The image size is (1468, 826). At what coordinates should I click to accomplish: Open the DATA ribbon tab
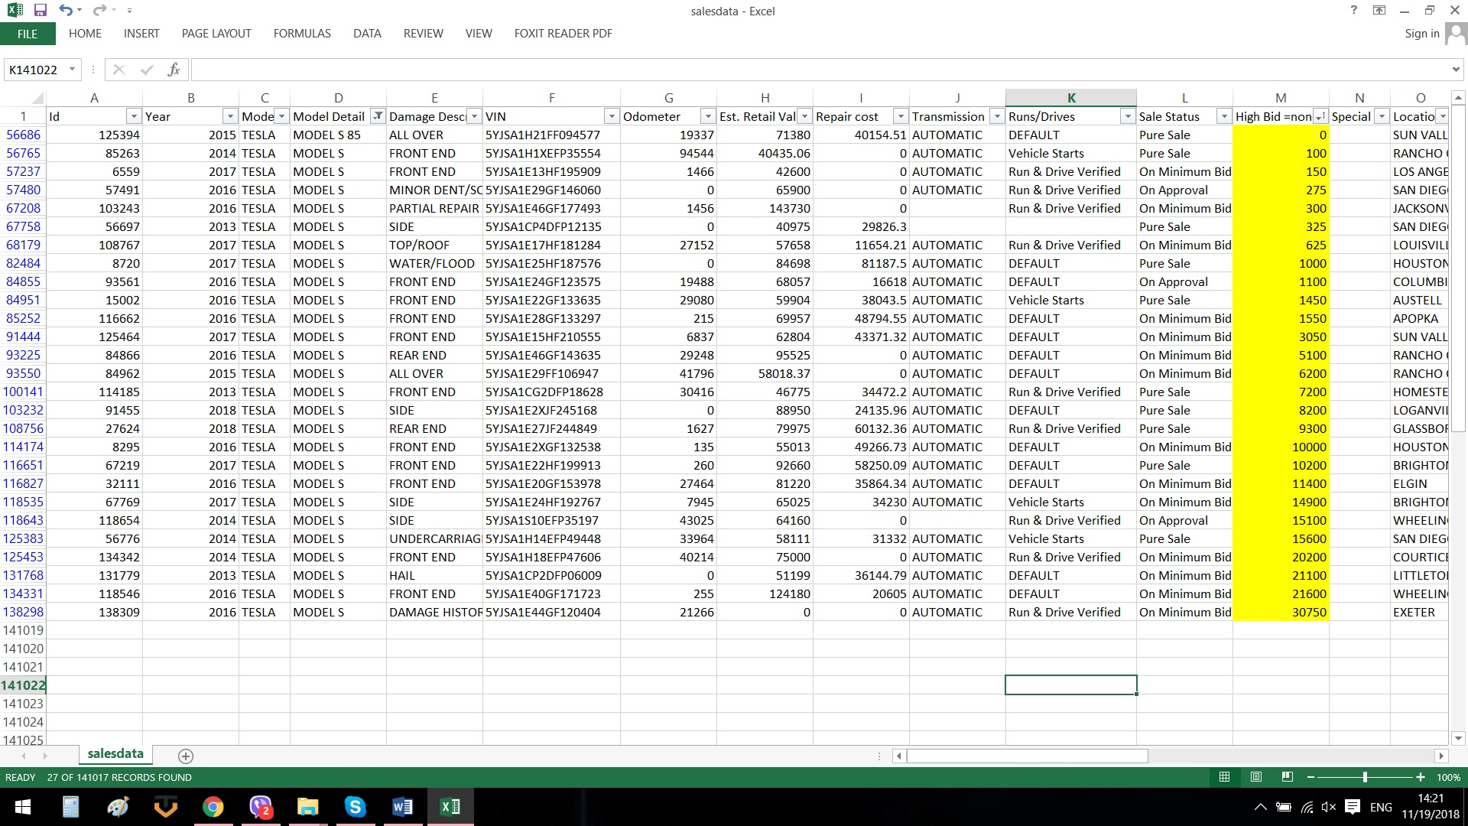tap(367, 34)
